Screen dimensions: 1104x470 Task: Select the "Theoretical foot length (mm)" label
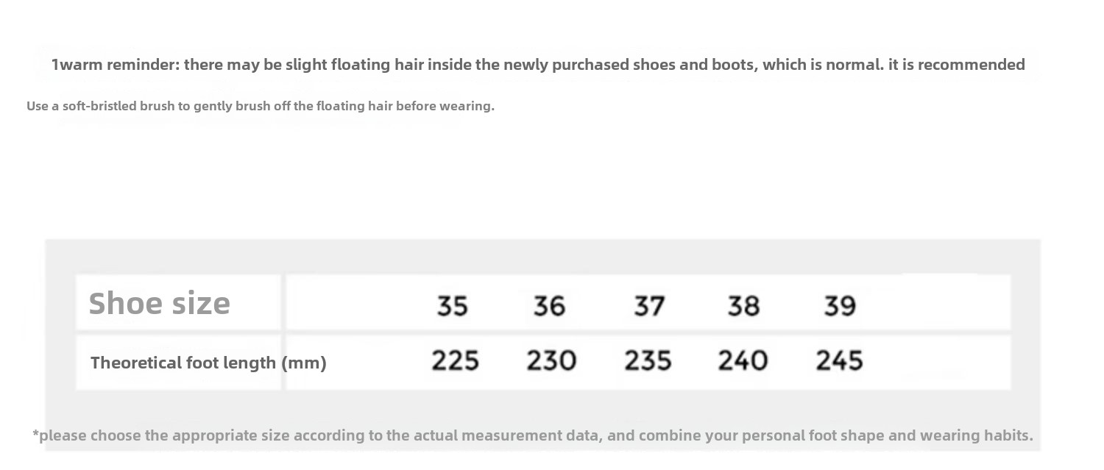[x=208, y=363]
